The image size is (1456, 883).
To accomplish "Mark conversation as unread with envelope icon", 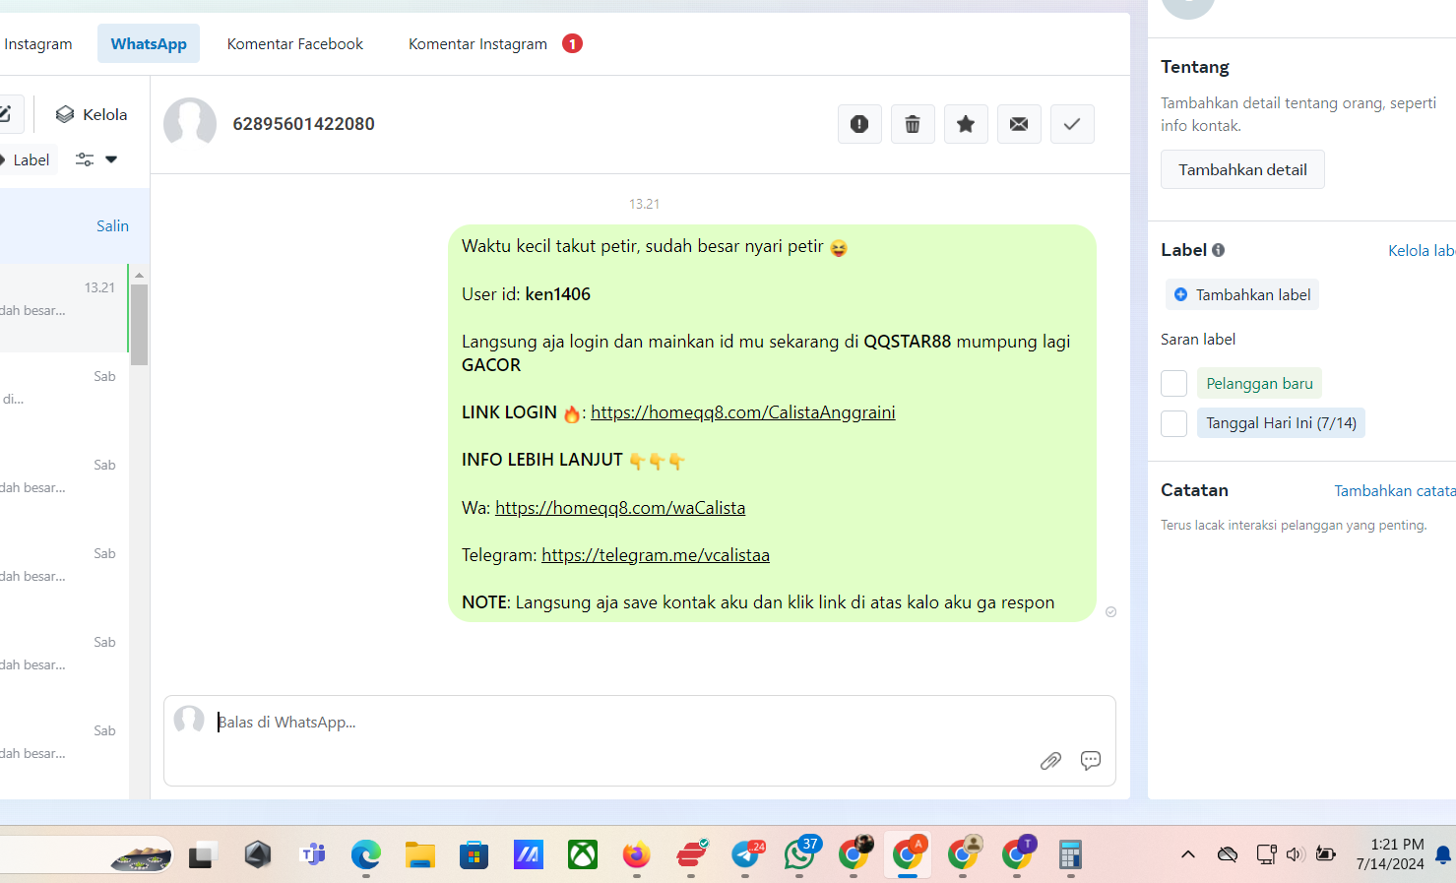I will tap(1019, 124).
